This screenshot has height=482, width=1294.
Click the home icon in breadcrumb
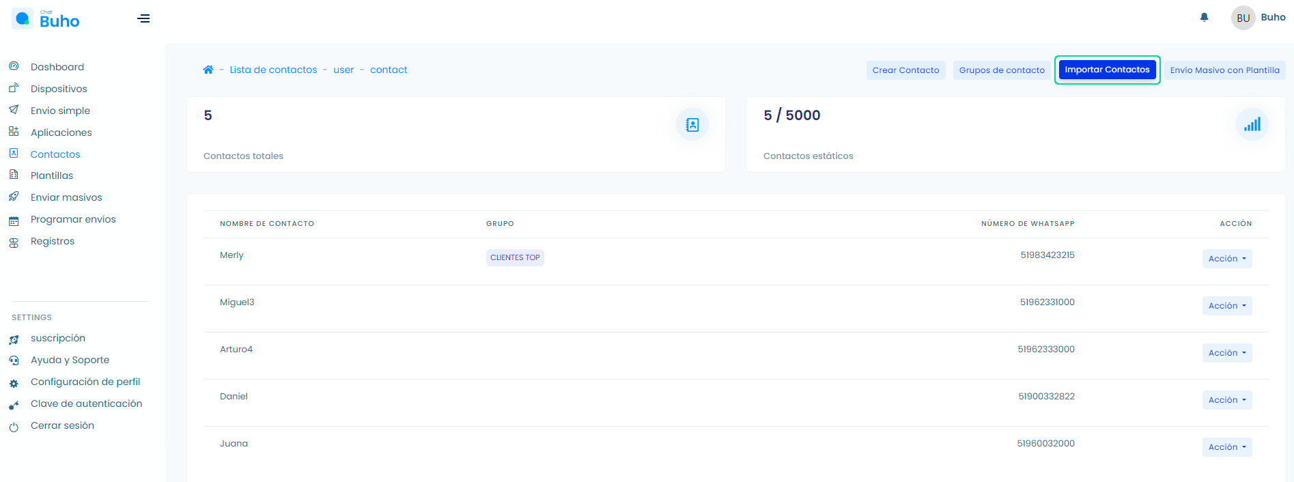coord(208,70)
